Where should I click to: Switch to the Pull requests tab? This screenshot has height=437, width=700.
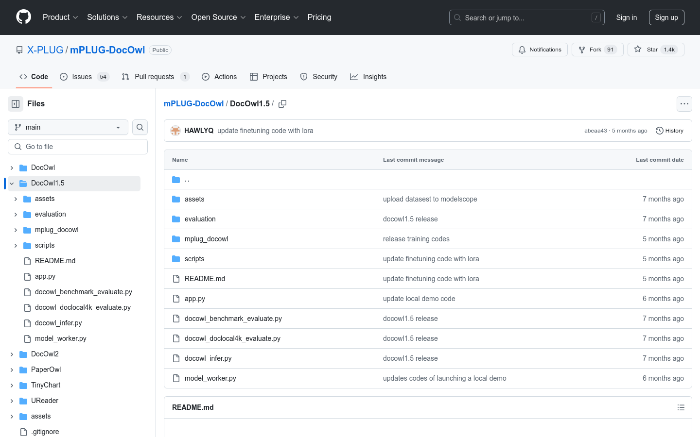coord(155,77)
